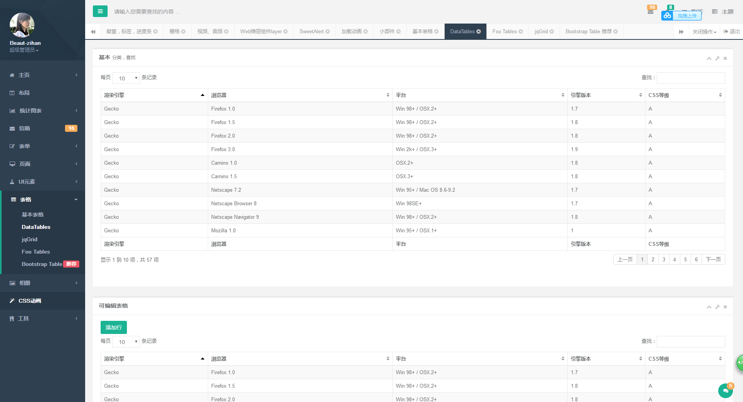Open 信箱 in the sidebar
The height and width of the screenshot is (402, 743).
tap(43, 128)
